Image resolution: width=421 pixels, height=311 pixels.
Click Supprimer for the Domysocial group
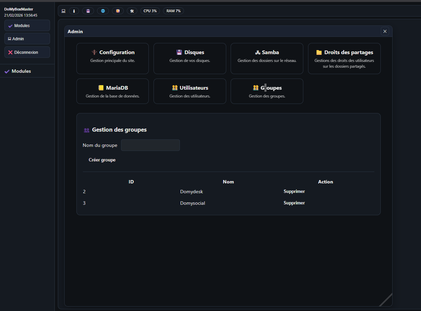coord(294,203)
